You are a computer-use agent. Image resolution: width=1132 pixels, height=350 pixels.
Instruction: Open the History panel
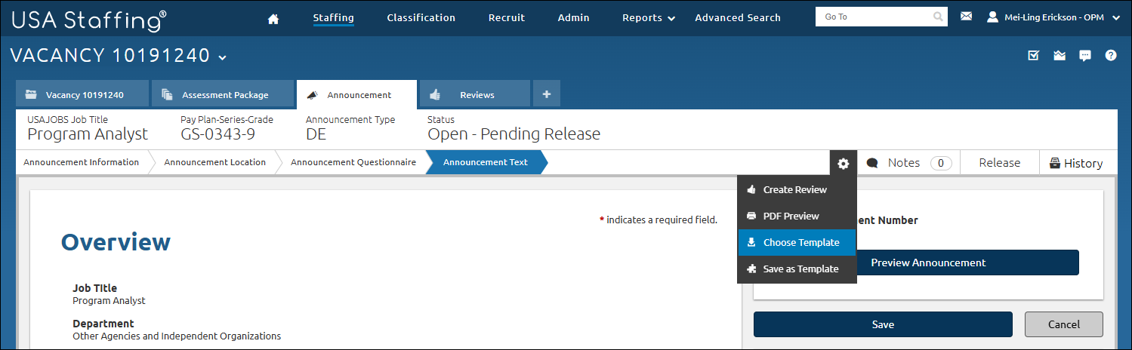point(1076,163)
